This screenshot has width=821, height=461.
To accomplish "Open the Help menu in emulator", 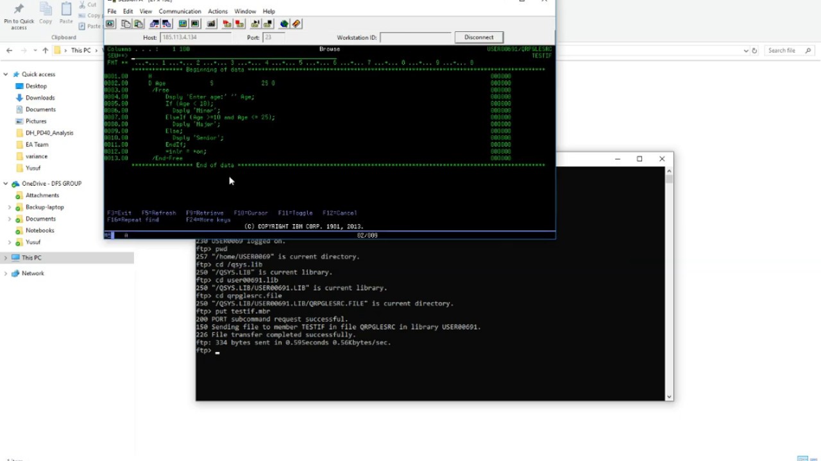I will [269, 11].
